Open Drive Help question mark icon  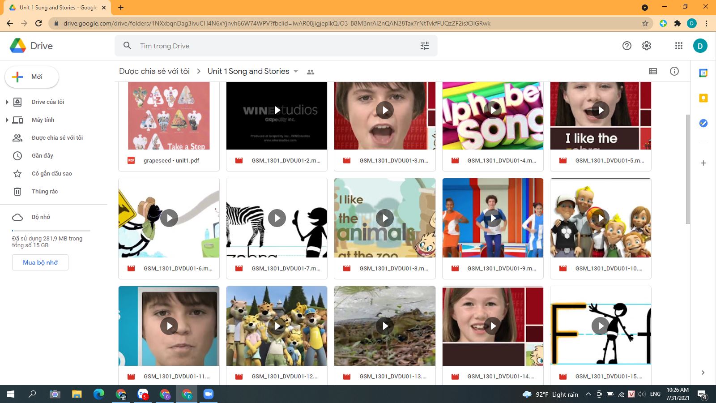coord(626,46)
